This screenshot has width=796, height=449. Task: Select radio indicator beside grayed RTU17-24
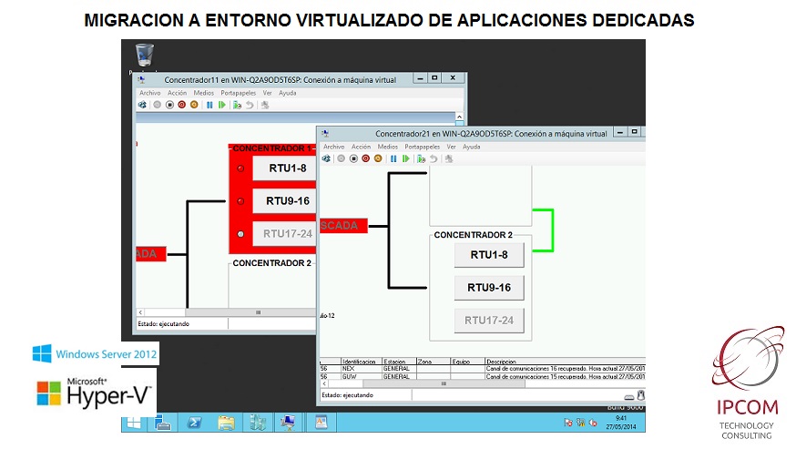click(240, 234)
